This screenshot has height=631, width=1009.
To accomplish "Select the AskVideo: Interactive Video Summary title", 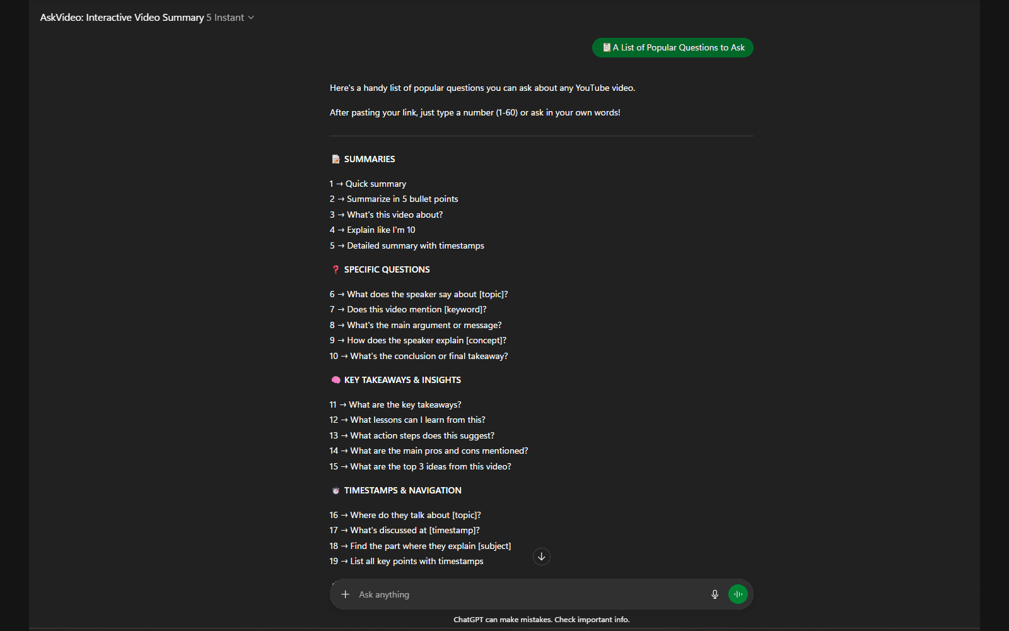I will pos(122,17).
